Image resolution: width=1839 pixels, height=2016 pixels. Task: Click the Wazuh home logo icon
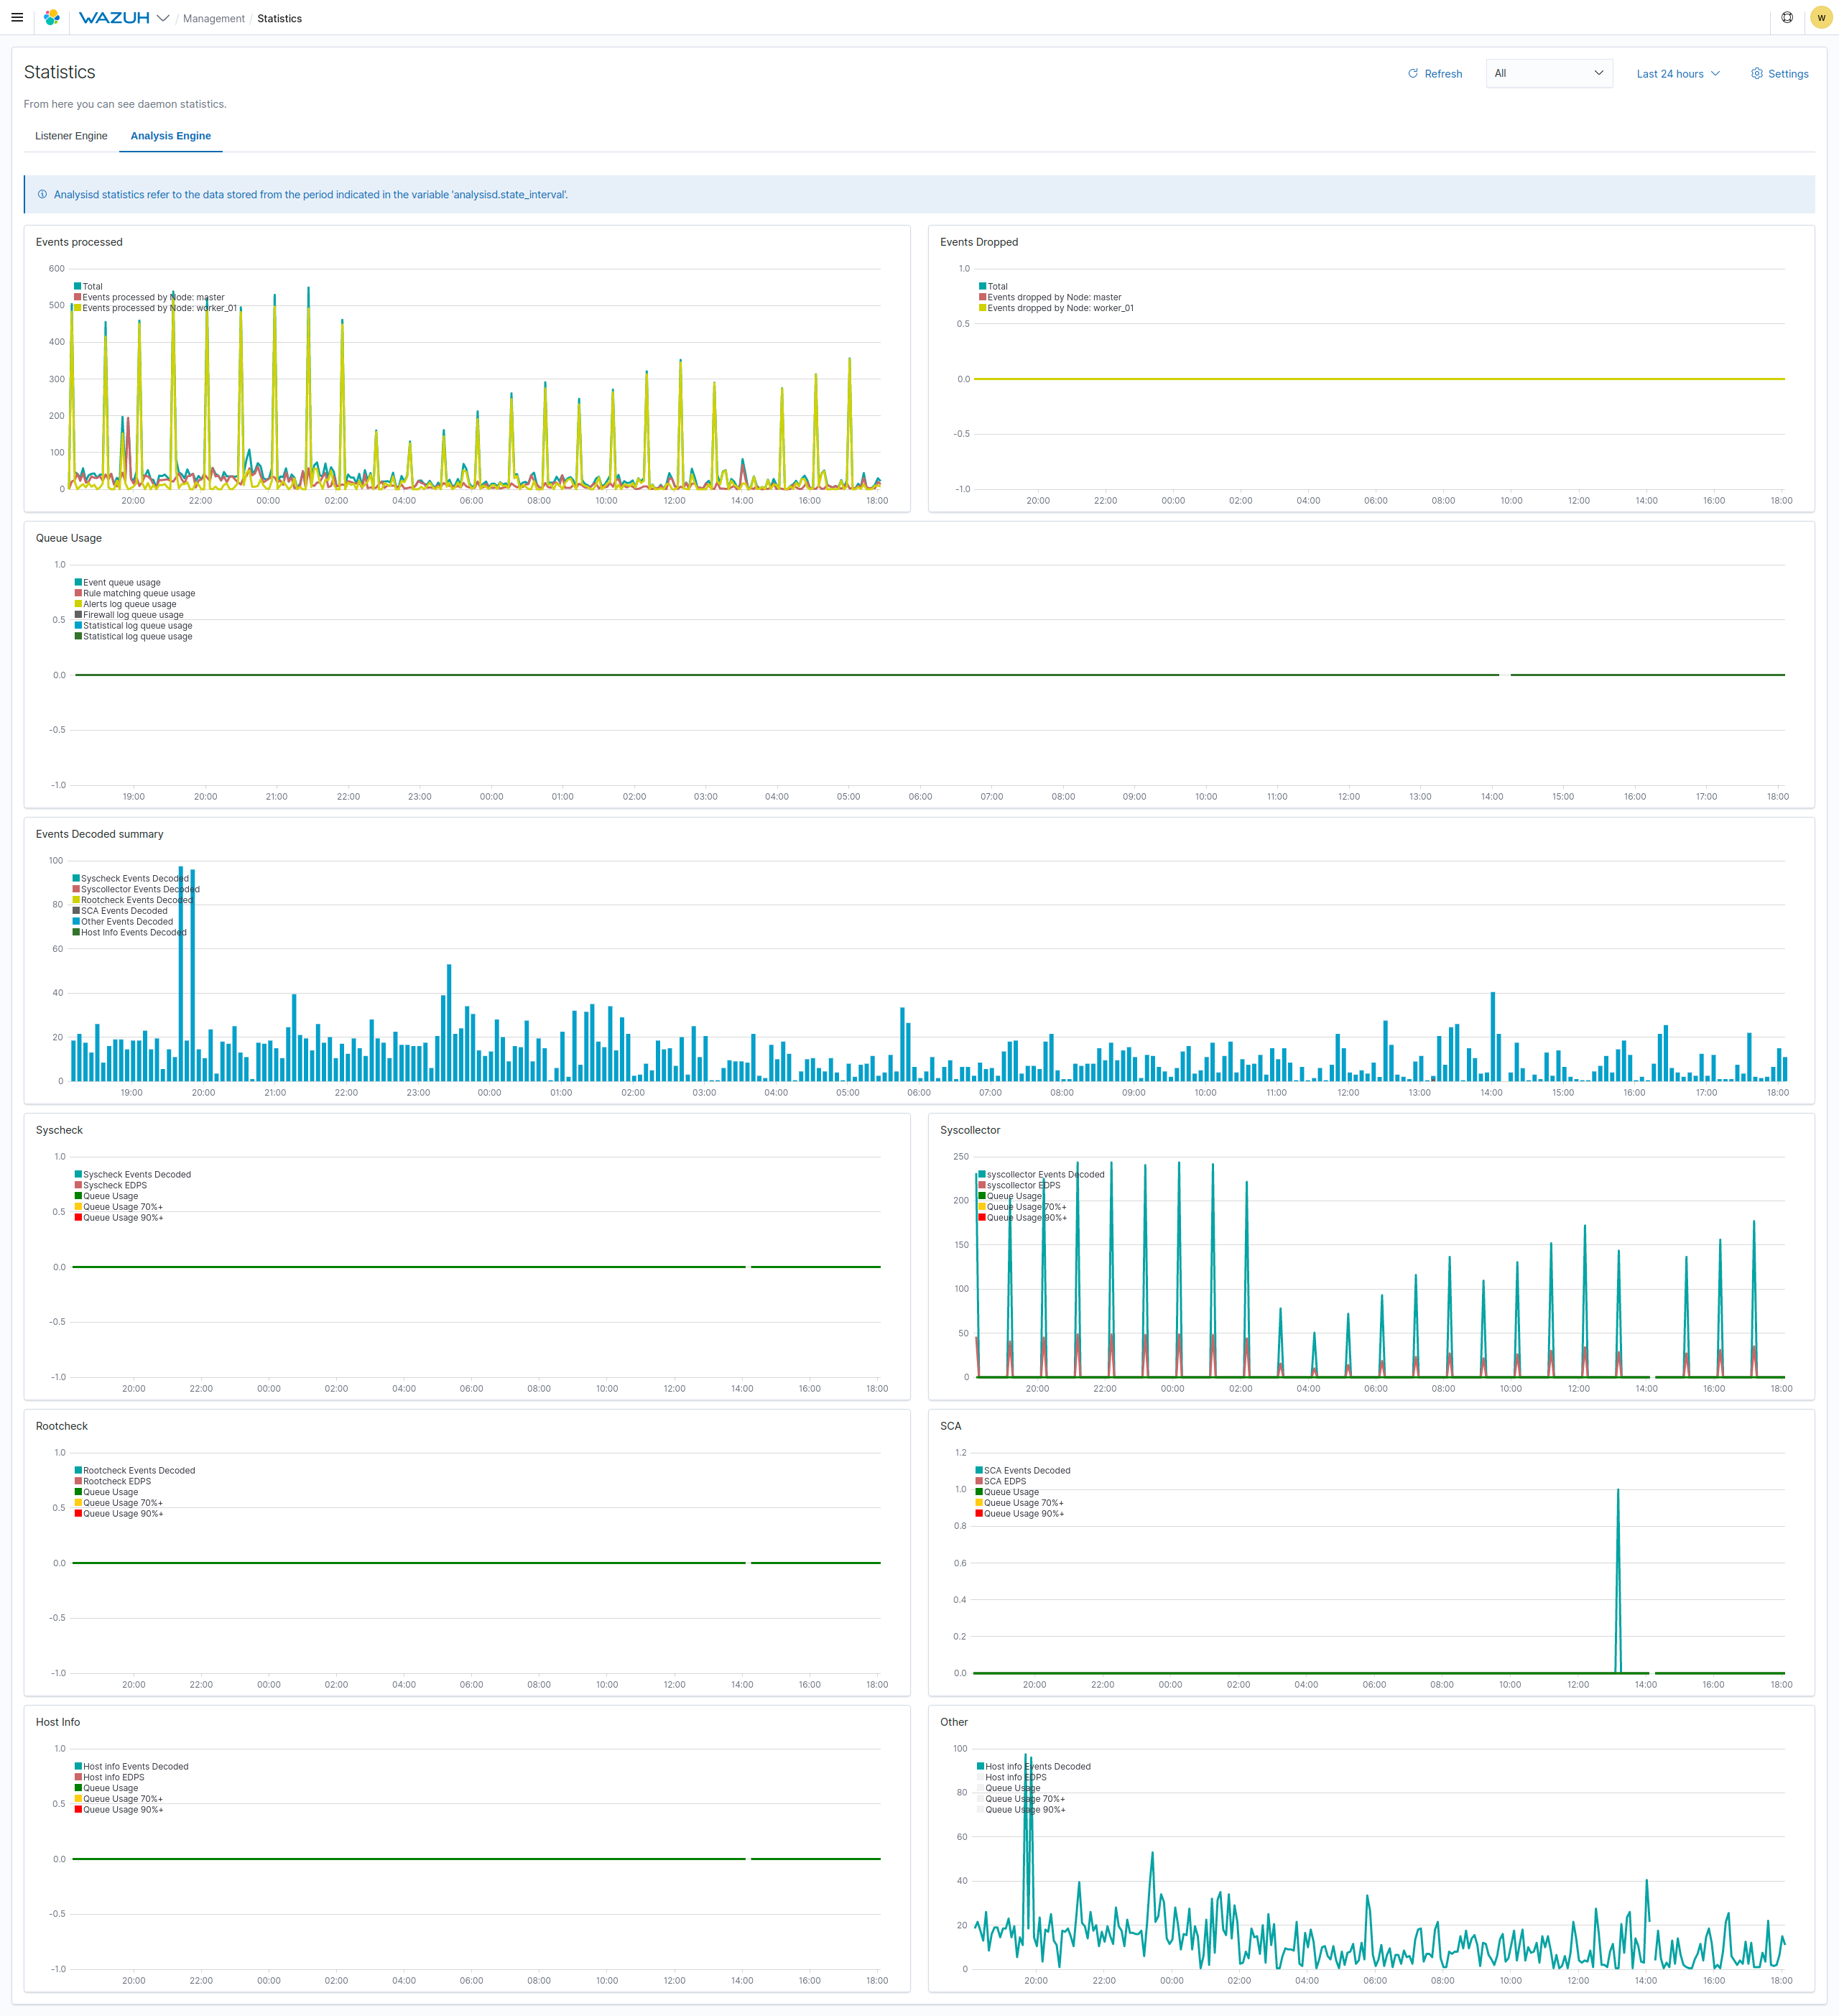(x=52, y=18)
